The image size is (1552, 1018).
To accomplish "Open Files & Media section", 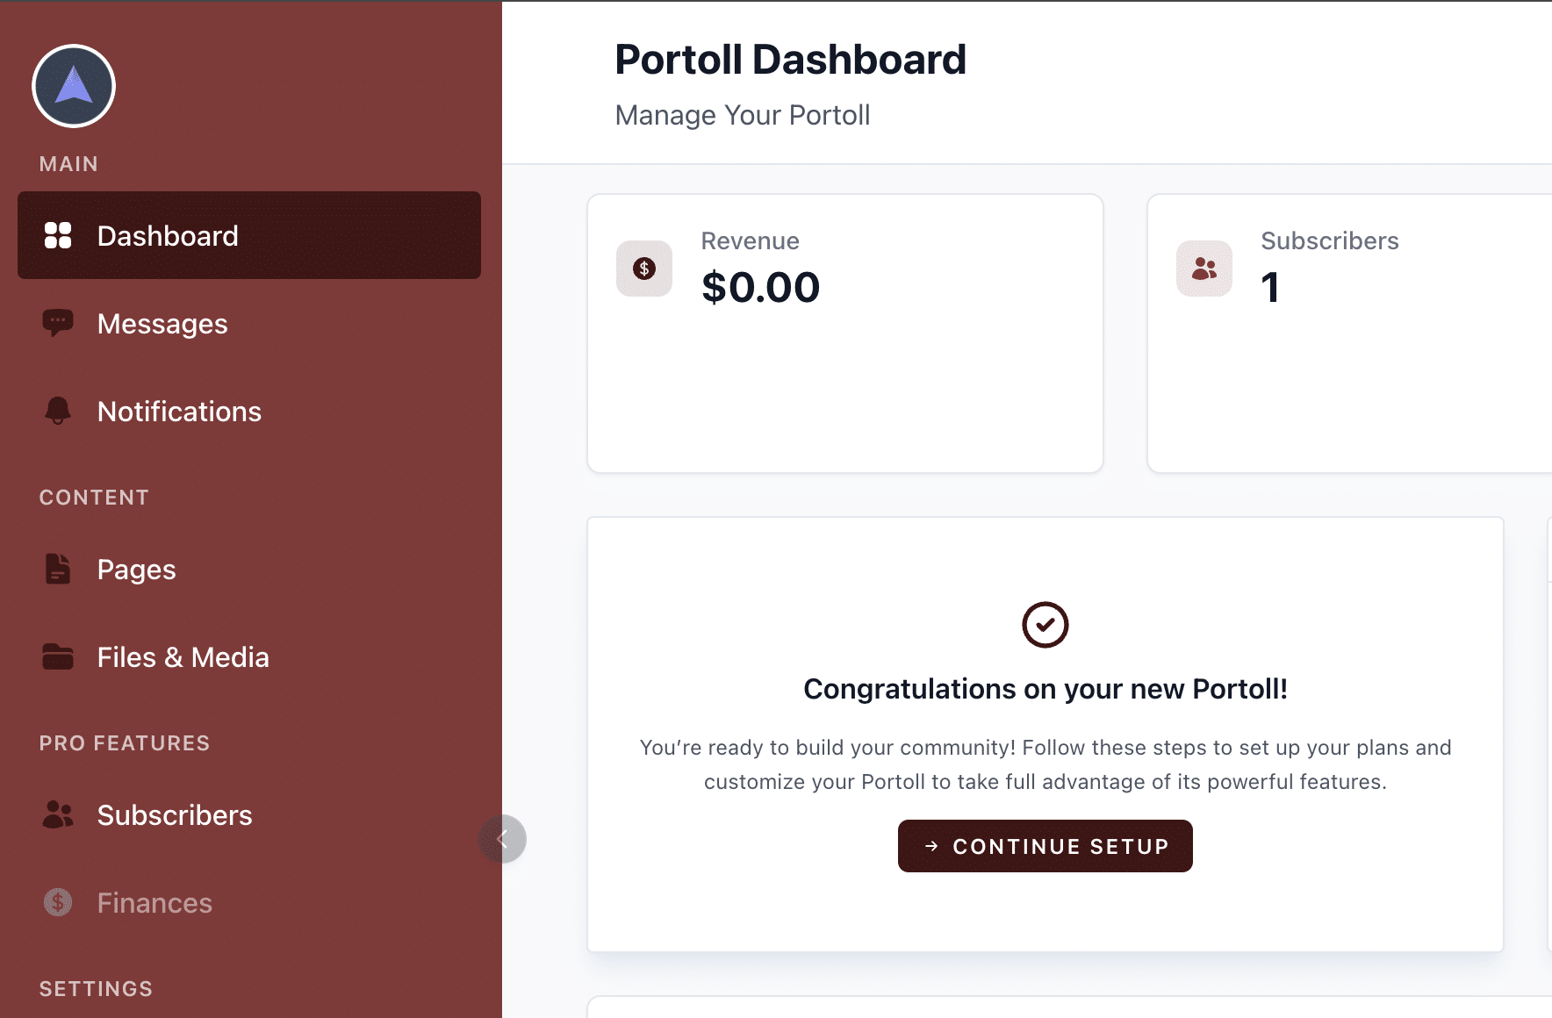I will (183, 657).
